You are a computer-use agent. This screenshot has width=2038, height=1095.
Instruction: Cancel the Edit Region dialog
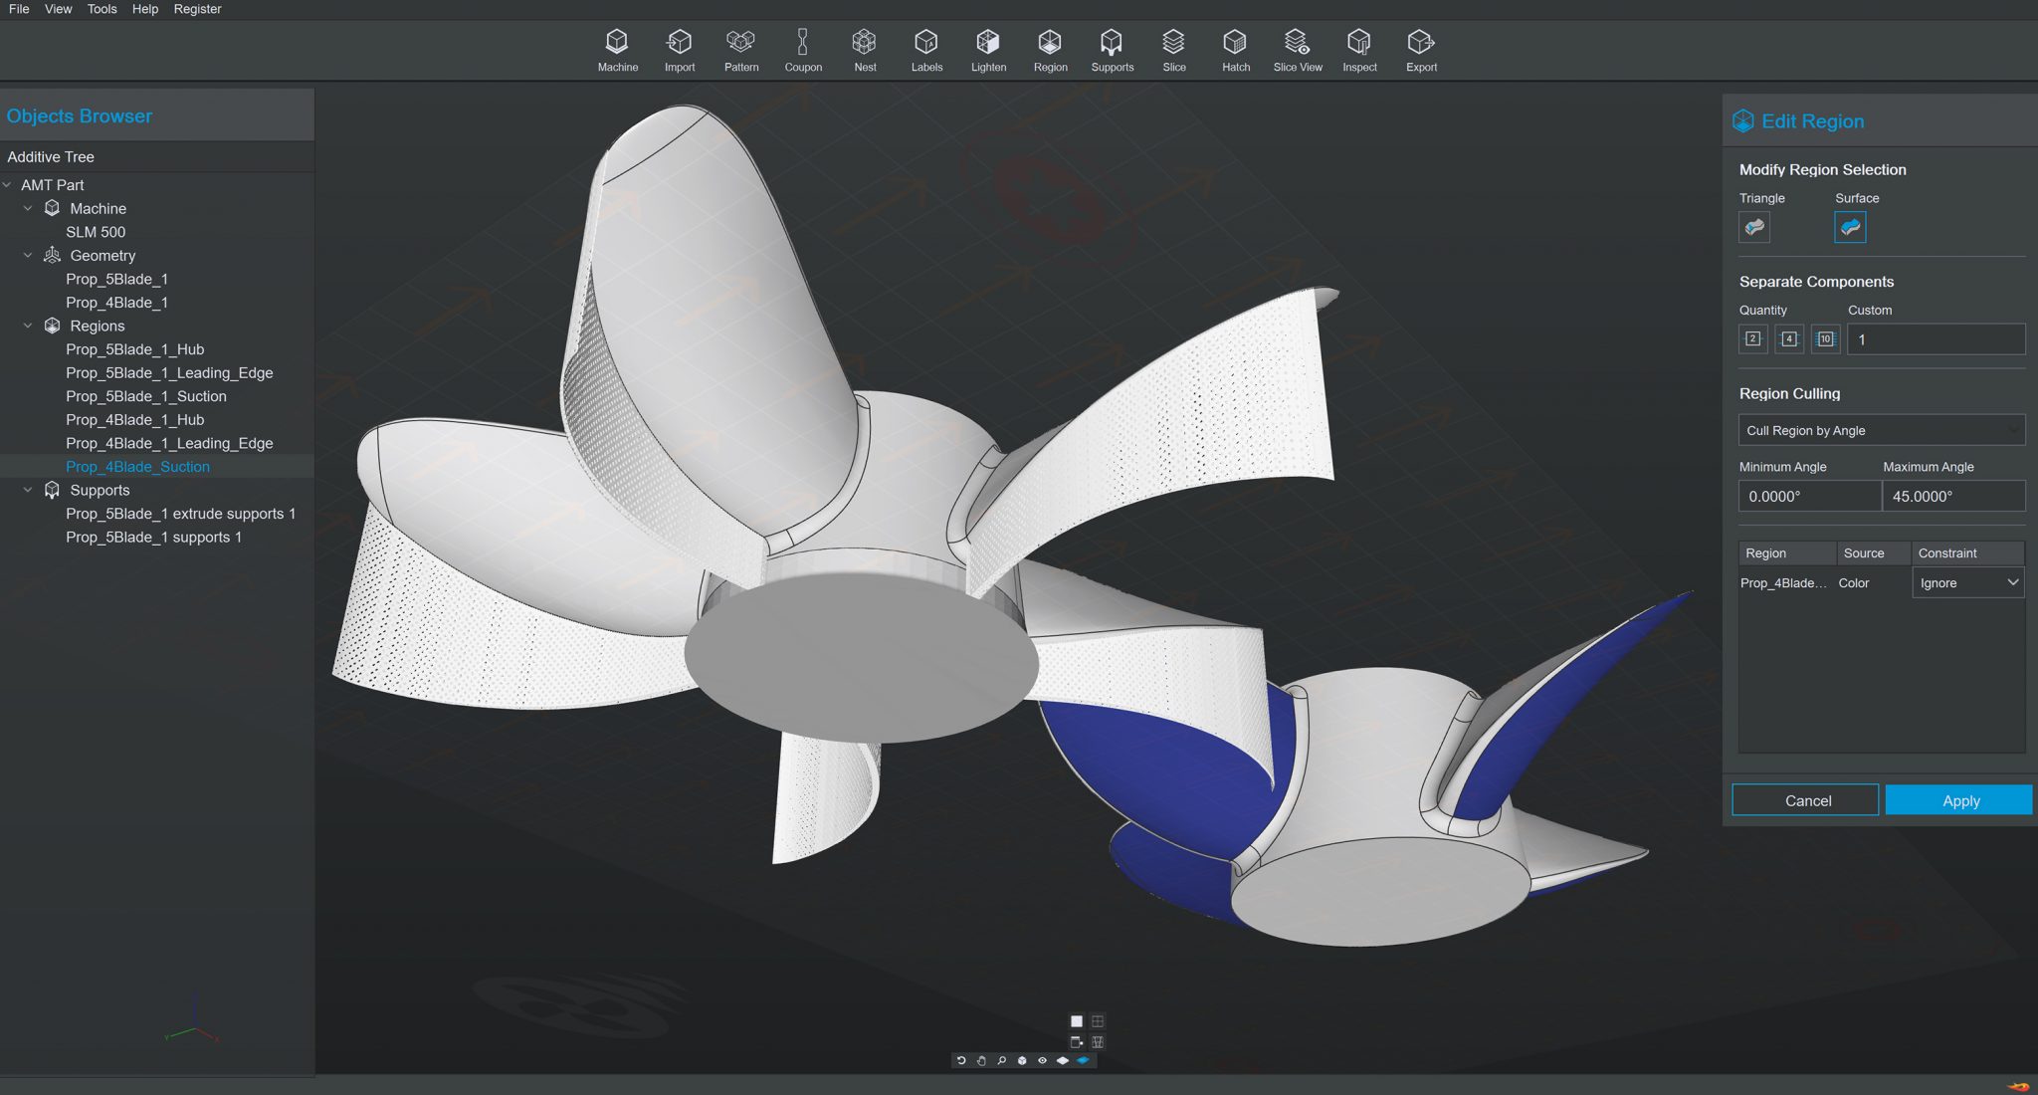point(1805,799)
